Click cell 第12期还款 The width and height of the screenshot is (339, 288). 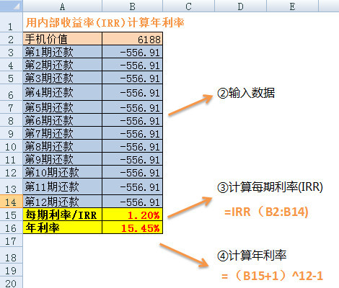63,202
